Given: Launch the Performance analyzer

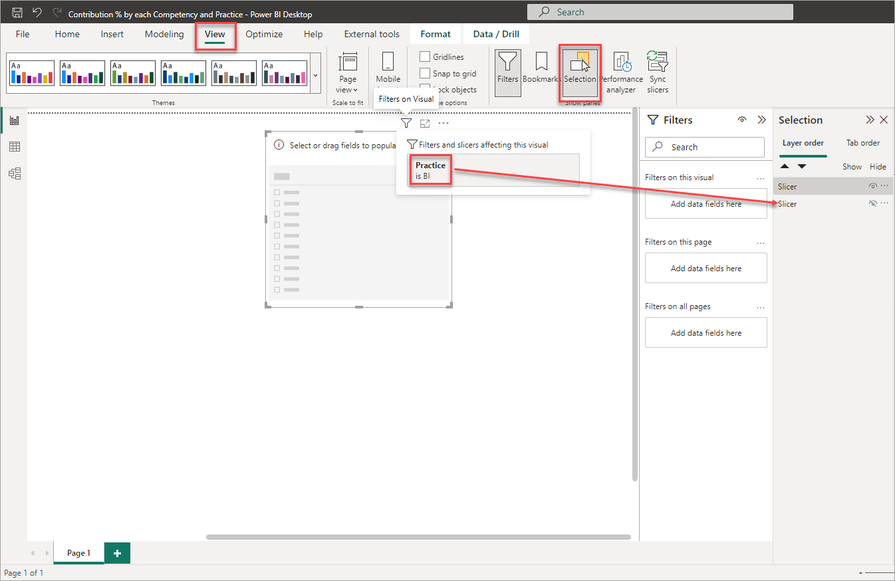Looking at the screenshot, I should click(x=621, y=72).
